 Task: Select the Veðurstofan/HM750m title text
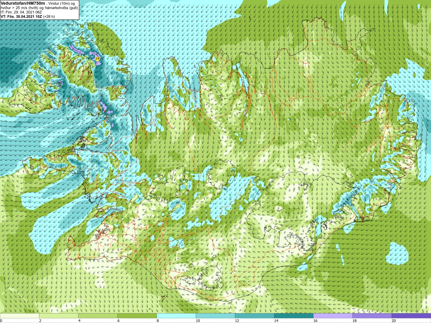tap(23, 3)
